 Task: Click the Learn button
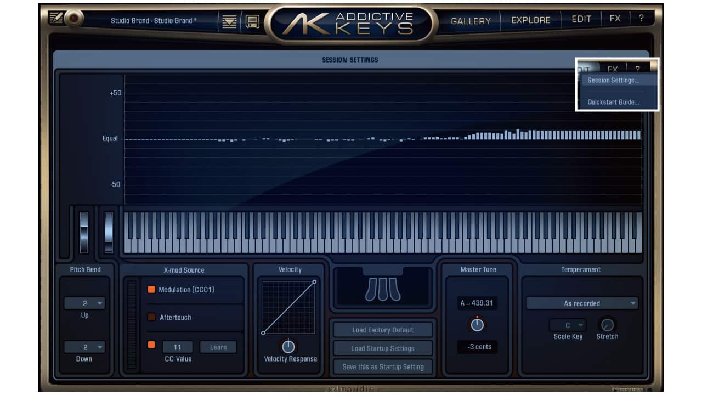218,347
